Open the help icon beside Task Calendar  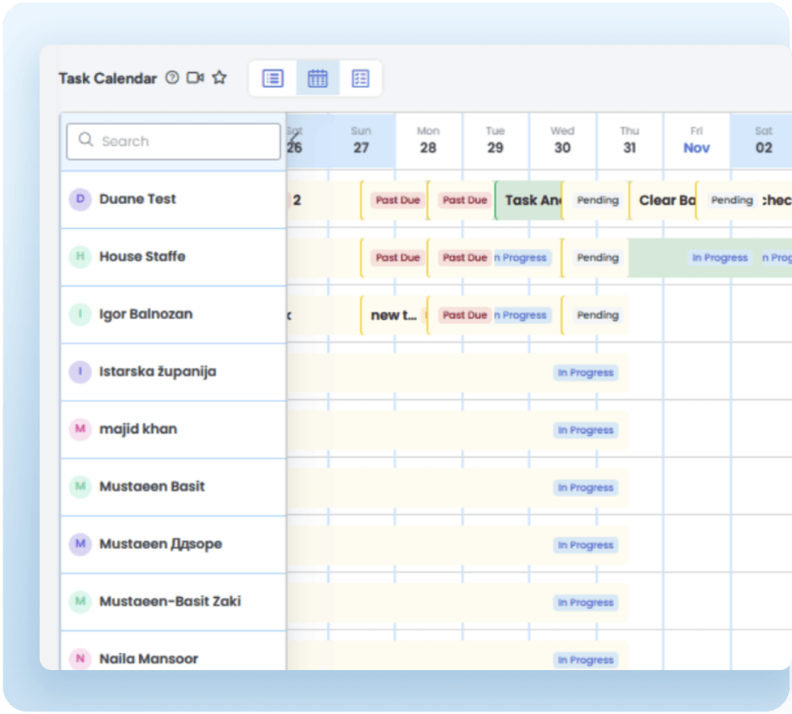coord(171,78)
